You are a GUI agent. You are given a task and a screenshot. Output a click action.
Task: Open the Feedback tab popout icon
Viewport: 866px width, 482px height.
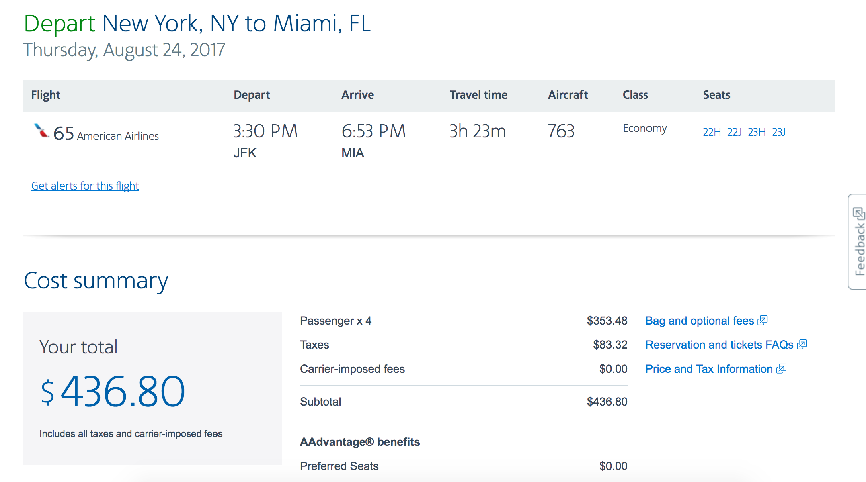[859, 213]
